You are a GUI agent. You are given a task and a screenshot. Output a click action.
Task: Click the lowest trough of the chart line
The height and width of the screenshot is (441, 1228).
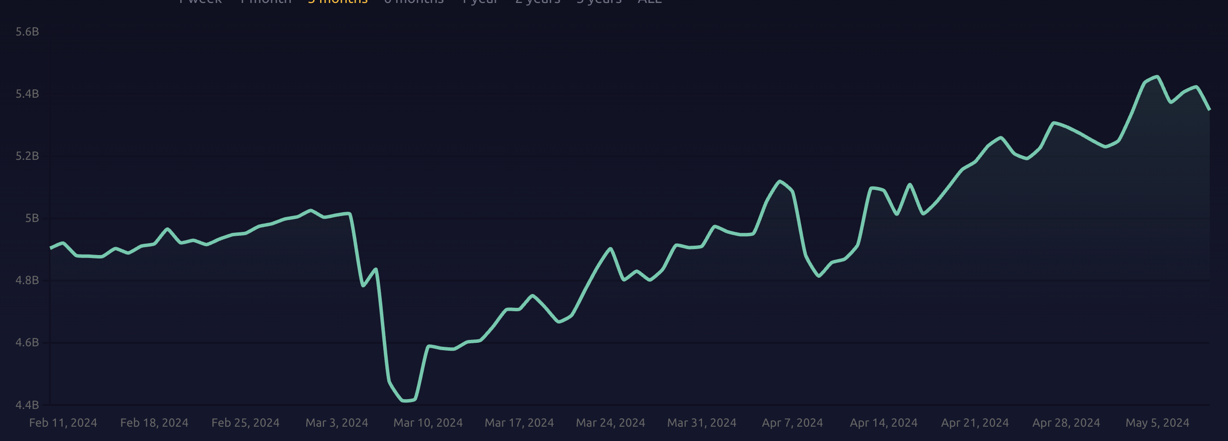click(406, 401)
